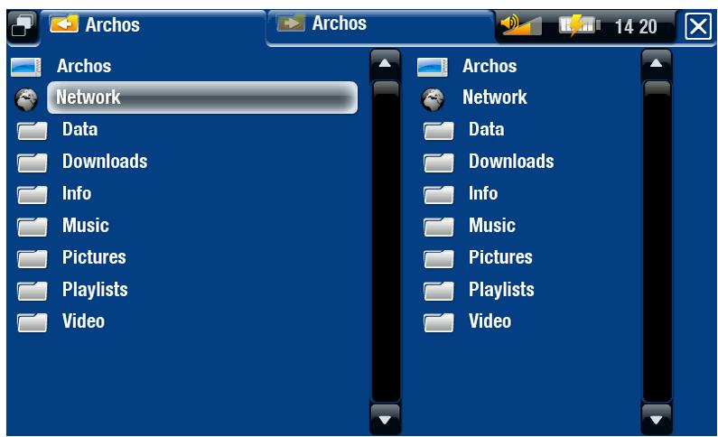Open Video label in left pane
The height and width of the screenshot is (437, 718).
[x=83, y=321]
